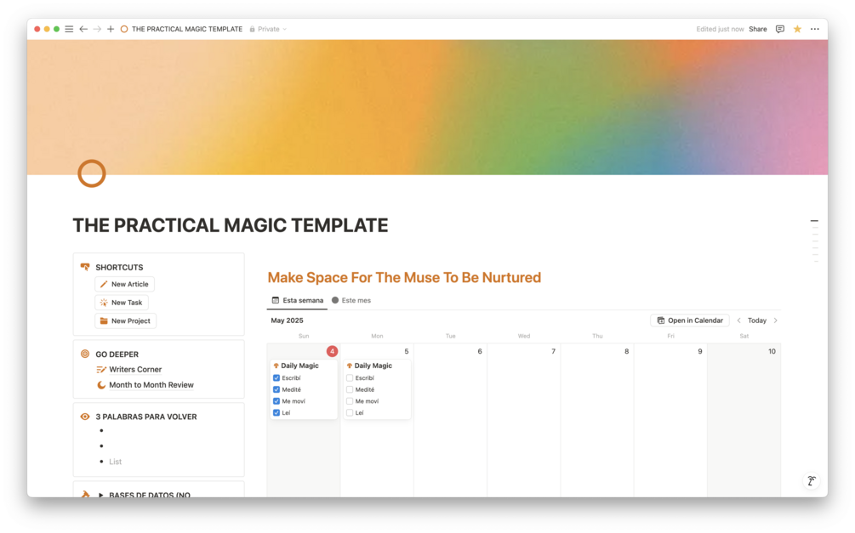
Task: Check Escribí on Monday's Daily Magic
Action: (350, 377)
